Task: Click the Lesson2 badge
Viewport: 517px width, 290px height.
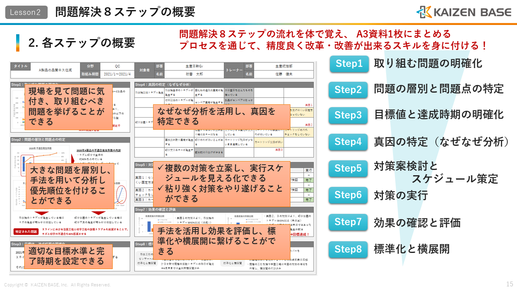Action: (26, 12)
